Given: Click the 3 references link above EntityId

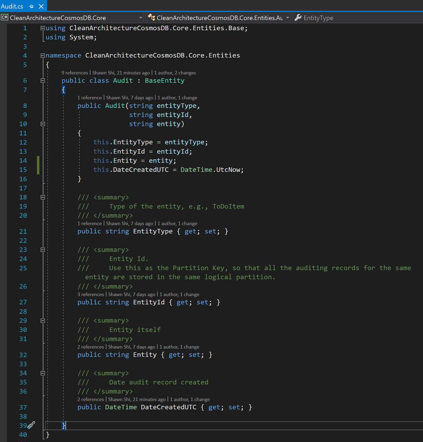Looking at the screenshot, I should [x=90, y=294].
